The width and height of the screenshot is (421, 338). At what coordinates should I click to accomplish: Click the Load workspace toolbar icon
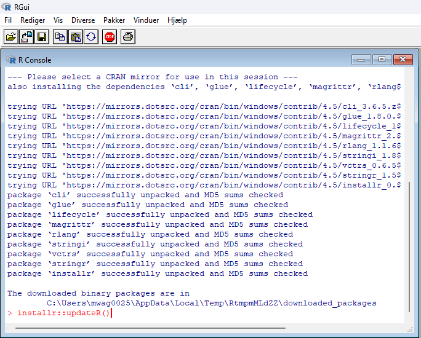pos(26,37)
